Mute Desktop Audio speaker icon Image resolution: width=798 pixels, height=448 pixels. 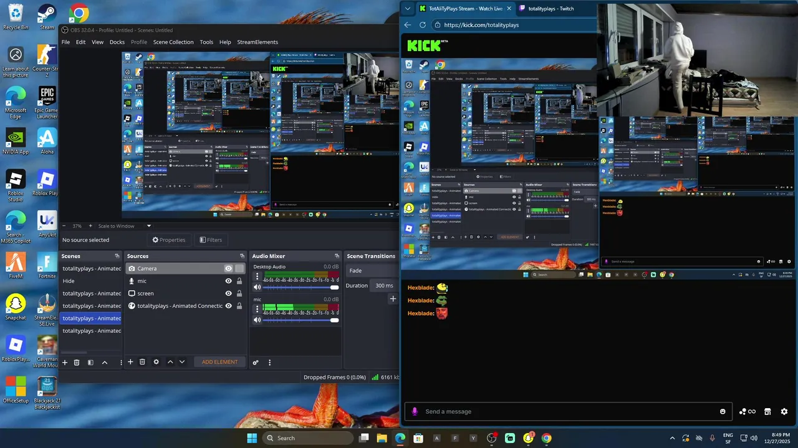257,287
